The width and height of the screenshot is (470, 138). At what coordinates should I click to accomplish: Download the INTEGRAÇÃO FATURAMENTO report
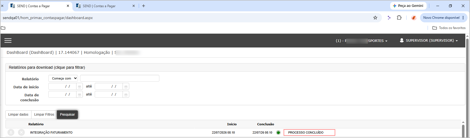pos(11,132)
